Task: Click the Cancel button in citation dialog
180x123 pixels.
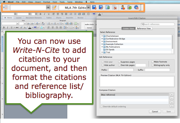Action: point(155,112)
